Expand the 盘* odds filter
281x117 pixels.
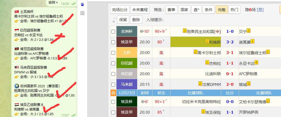tap(196, 10)
